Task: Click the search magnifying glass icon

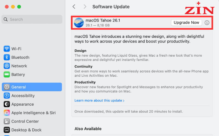Action: tap(5, 19)
